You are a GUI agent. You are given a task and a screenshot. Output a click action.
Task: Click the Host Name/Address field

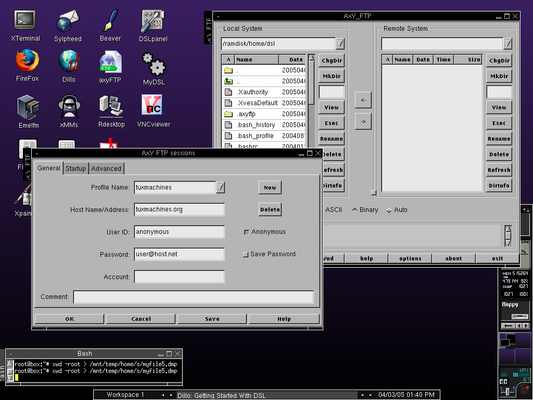pyautogui.click(x=180, y=209)
